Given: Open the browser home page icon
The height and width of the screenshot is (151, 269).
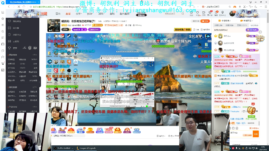Looking at the screenshot, I should point(24,7).
